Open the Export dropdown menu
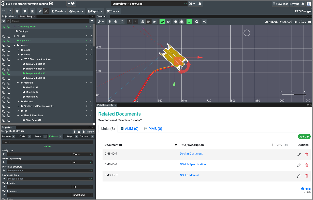 pos(95,11)
